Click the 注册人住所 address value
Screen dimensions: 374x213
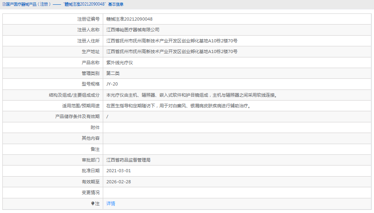coord(172,41)
